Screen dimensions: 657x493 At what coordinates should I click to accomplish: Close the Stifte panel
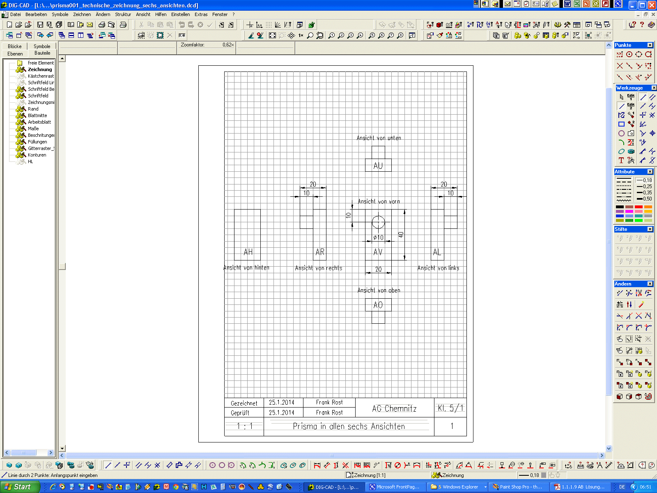coord(650,229)
